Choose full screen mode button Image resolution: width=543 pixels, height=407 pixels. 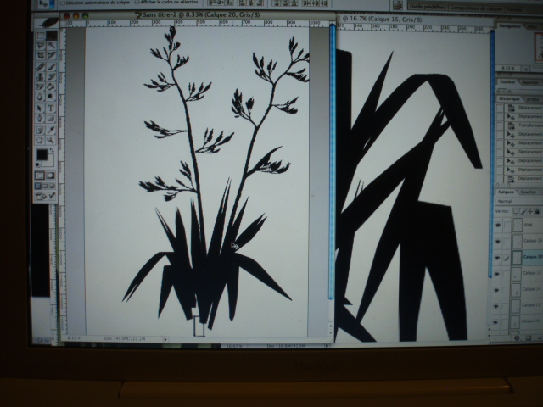(x=52, y=187)
